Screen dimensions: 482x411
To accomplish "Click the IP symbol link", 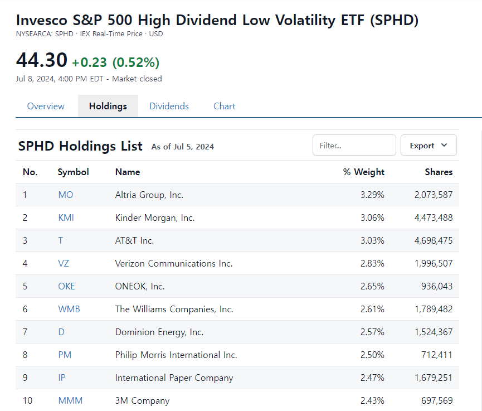I will point(62,378).
